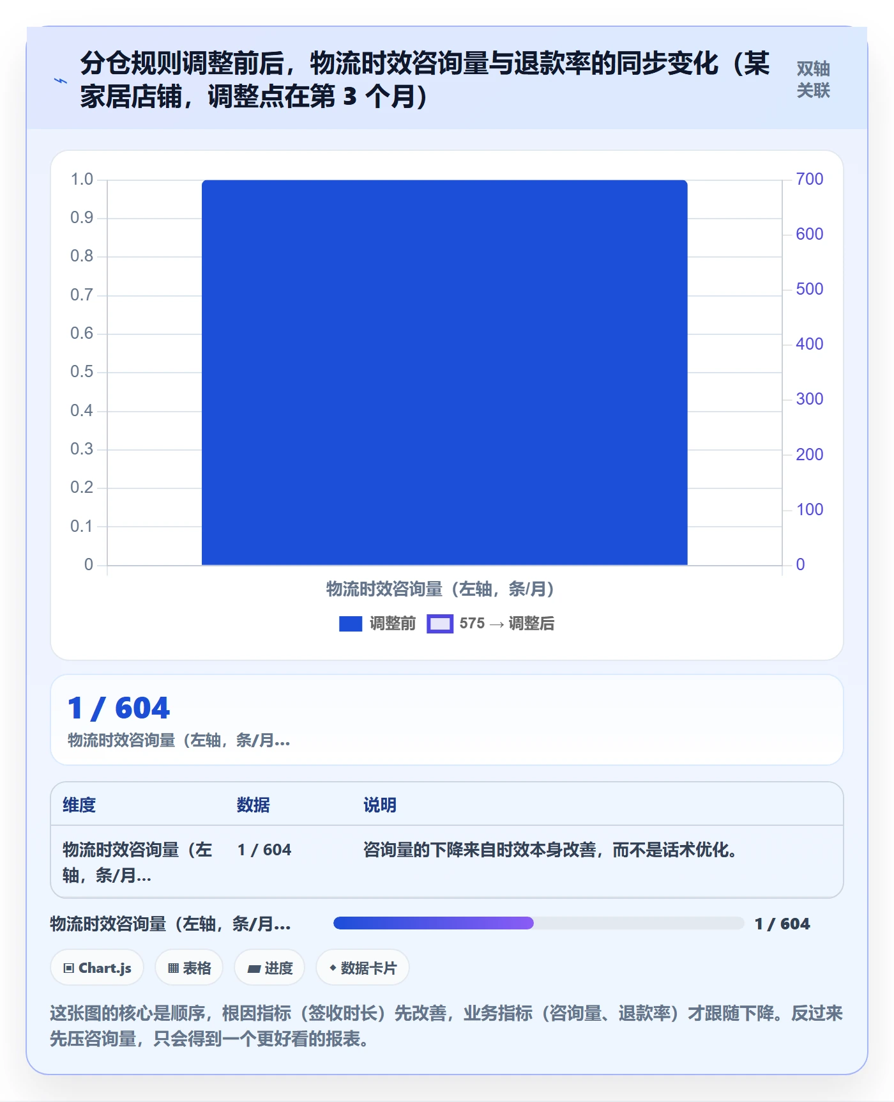This screenshot has width=894, height=1102.
Task: Click the lightning bolt icon beside the title
Action: (x=60, y=81)
